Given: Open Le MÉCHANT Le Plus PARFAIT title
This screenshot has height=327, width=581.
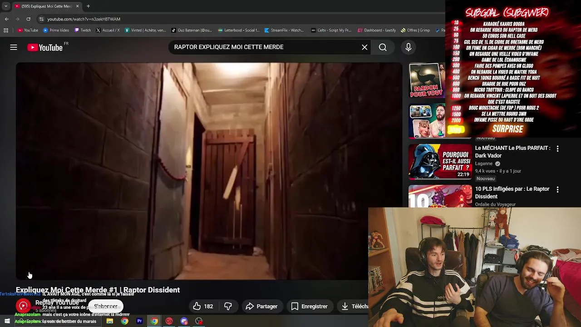Looking at the screenshot, I should [512, 152].
